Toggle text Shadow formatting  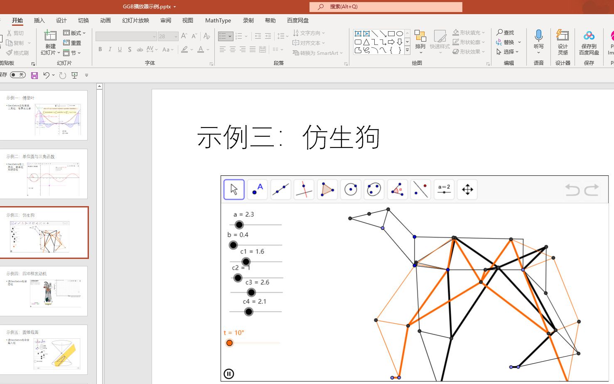point(130,49)
